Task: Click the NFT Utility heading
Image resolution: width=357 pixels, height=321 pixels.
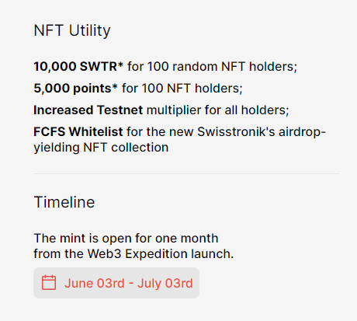Action: tap(72, 31)
